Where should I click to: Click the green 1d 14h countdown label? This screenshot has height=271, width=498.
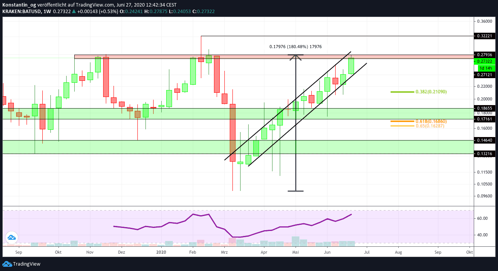[485, 68]
